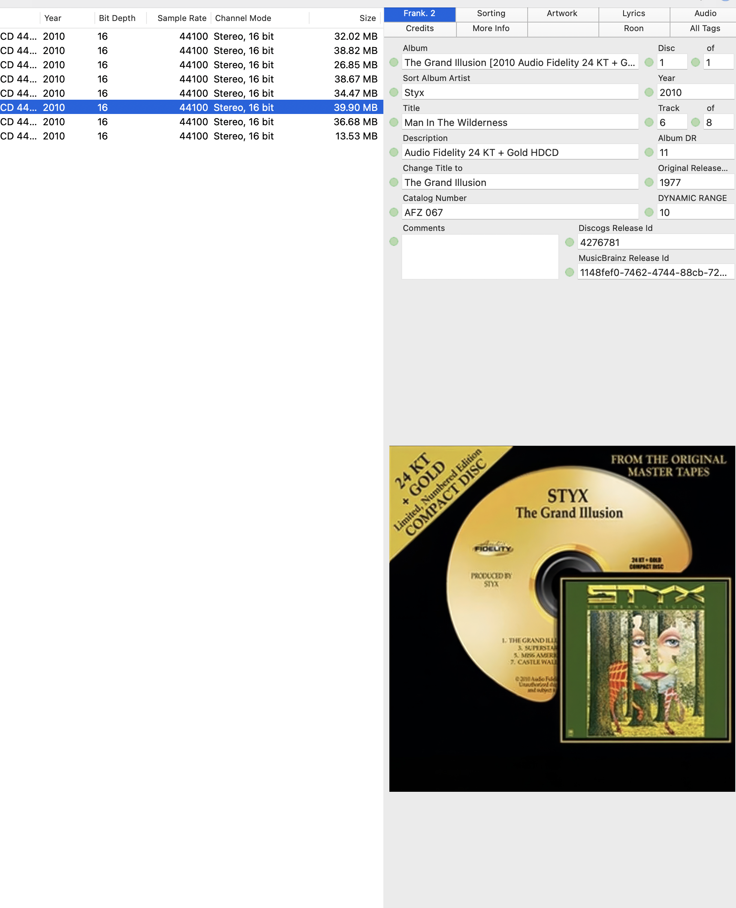
Task: Select the track row sized 34.47 MB
Action: pyautogui.click(x=191, y=93)
